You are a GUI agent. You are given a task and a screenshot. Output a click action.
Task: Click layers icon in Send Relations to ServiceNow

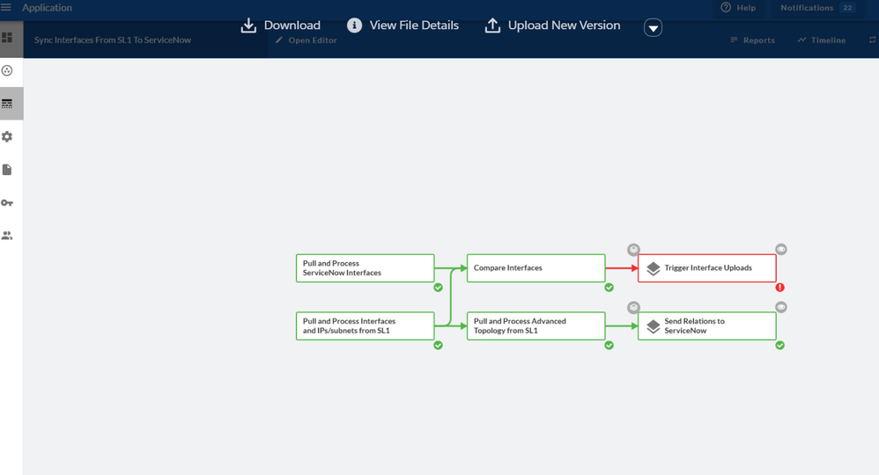pos(653,326)
